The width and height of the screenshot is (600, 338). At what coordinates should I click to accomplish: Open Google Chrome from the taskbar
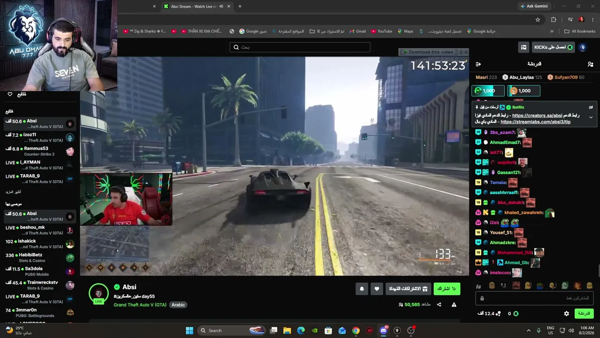click(356, 330)
